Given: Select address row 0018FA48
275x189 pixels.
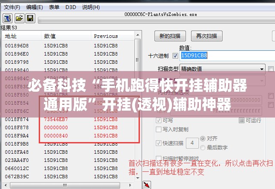Looking at the screenshot, I should tap(68, 152).
